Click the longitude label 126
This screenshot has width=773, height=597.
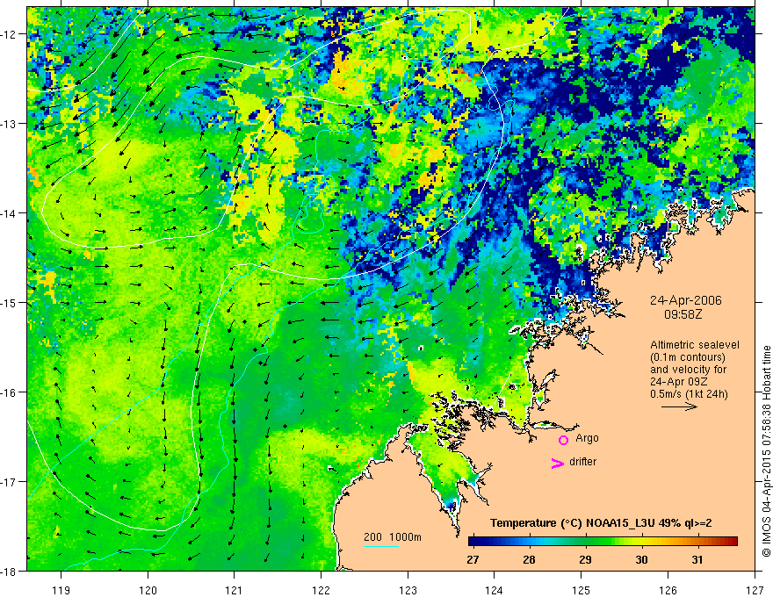668,590
